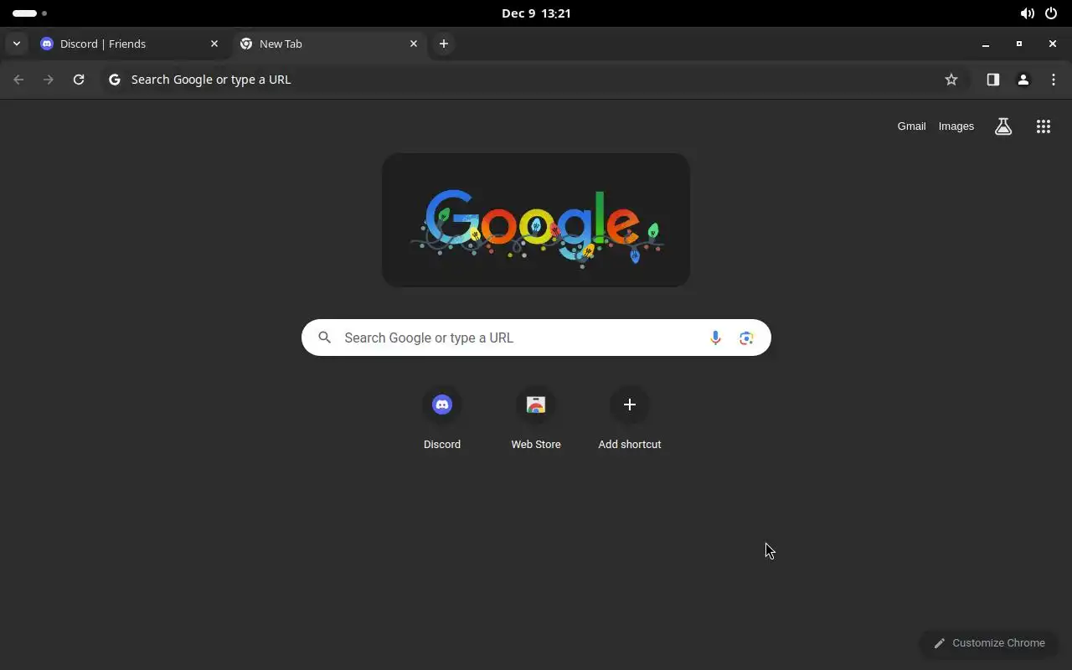Click the Add shortcut tile
The width and height of the screenshot is (1072, 670).
630,420
